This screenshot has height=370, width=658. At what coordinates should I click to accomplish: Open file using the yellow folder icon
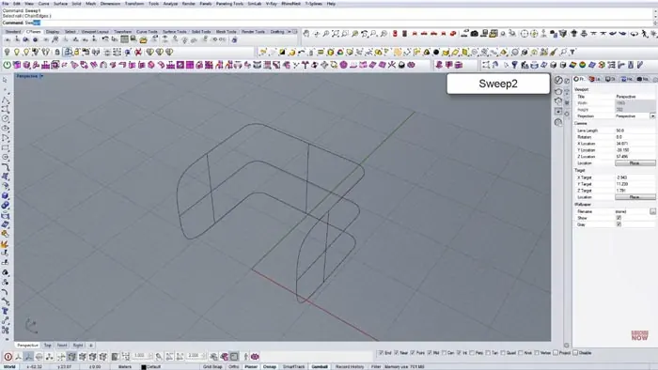tap(143, 39)
